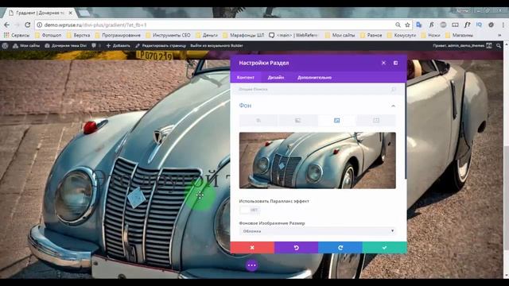Image resolution: width=509 pixels, height=286 pixels.
Task: Click the browser address bar URL
Action: 95,25
